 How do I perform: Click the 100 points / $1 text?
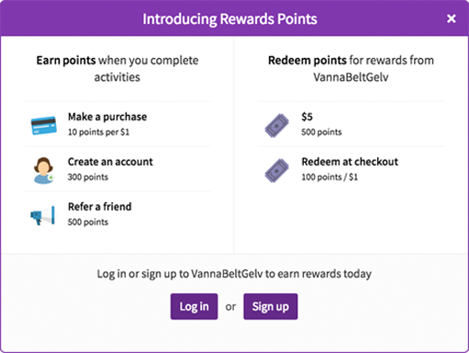pos(329,177)
